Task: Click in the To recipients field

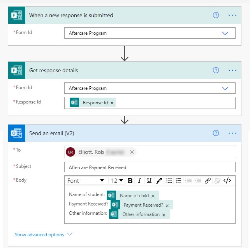Action: click(x=150, y=152)
